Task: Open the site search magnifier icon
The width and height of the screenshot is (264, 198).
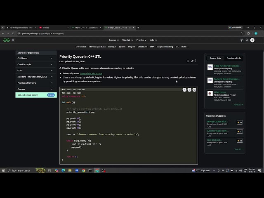Action: [x=13, y=40]
